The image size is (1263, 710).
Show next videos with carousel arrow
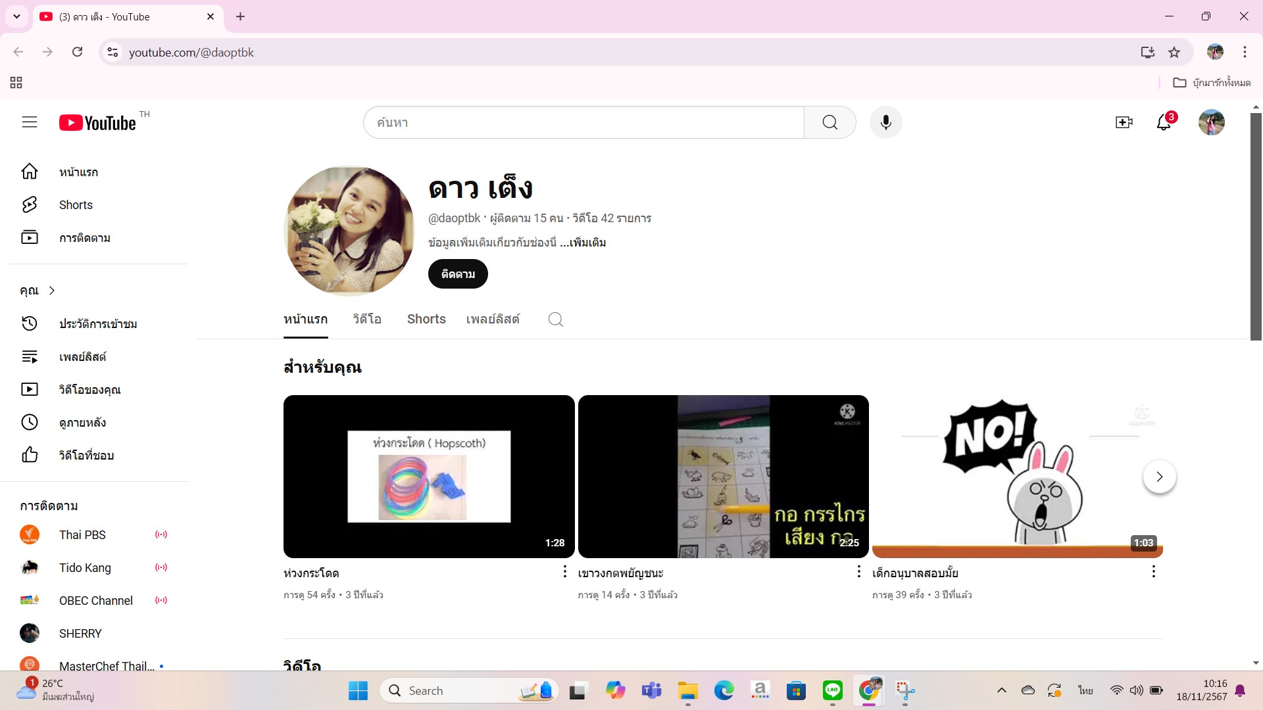pos(1159,477)
